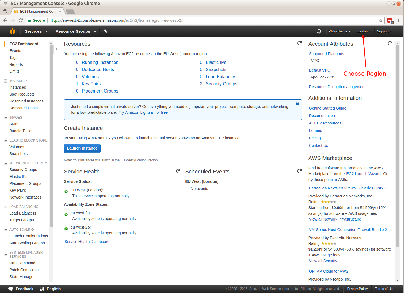Open the Services dropdown menu

(36, 31)
